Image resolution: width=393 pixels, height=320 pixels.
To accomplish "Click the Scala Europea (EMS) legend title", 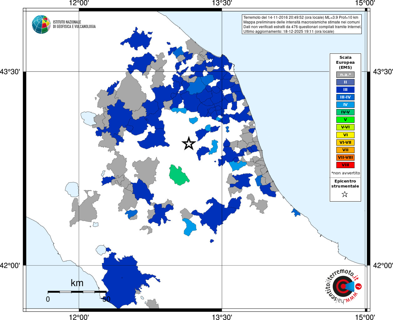I will (x=345, y=62).
